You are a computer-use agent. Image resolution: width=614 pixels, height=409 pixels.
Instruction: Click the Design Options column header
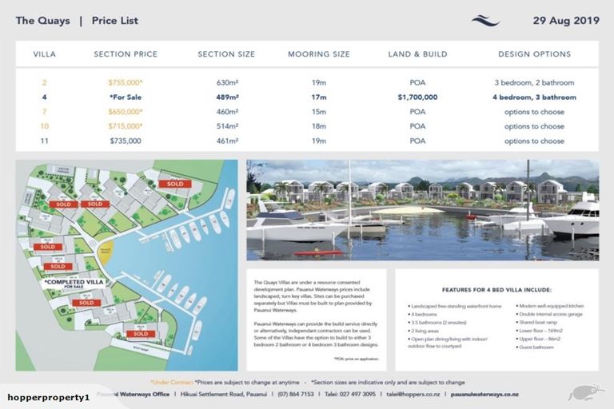point(534,54)
